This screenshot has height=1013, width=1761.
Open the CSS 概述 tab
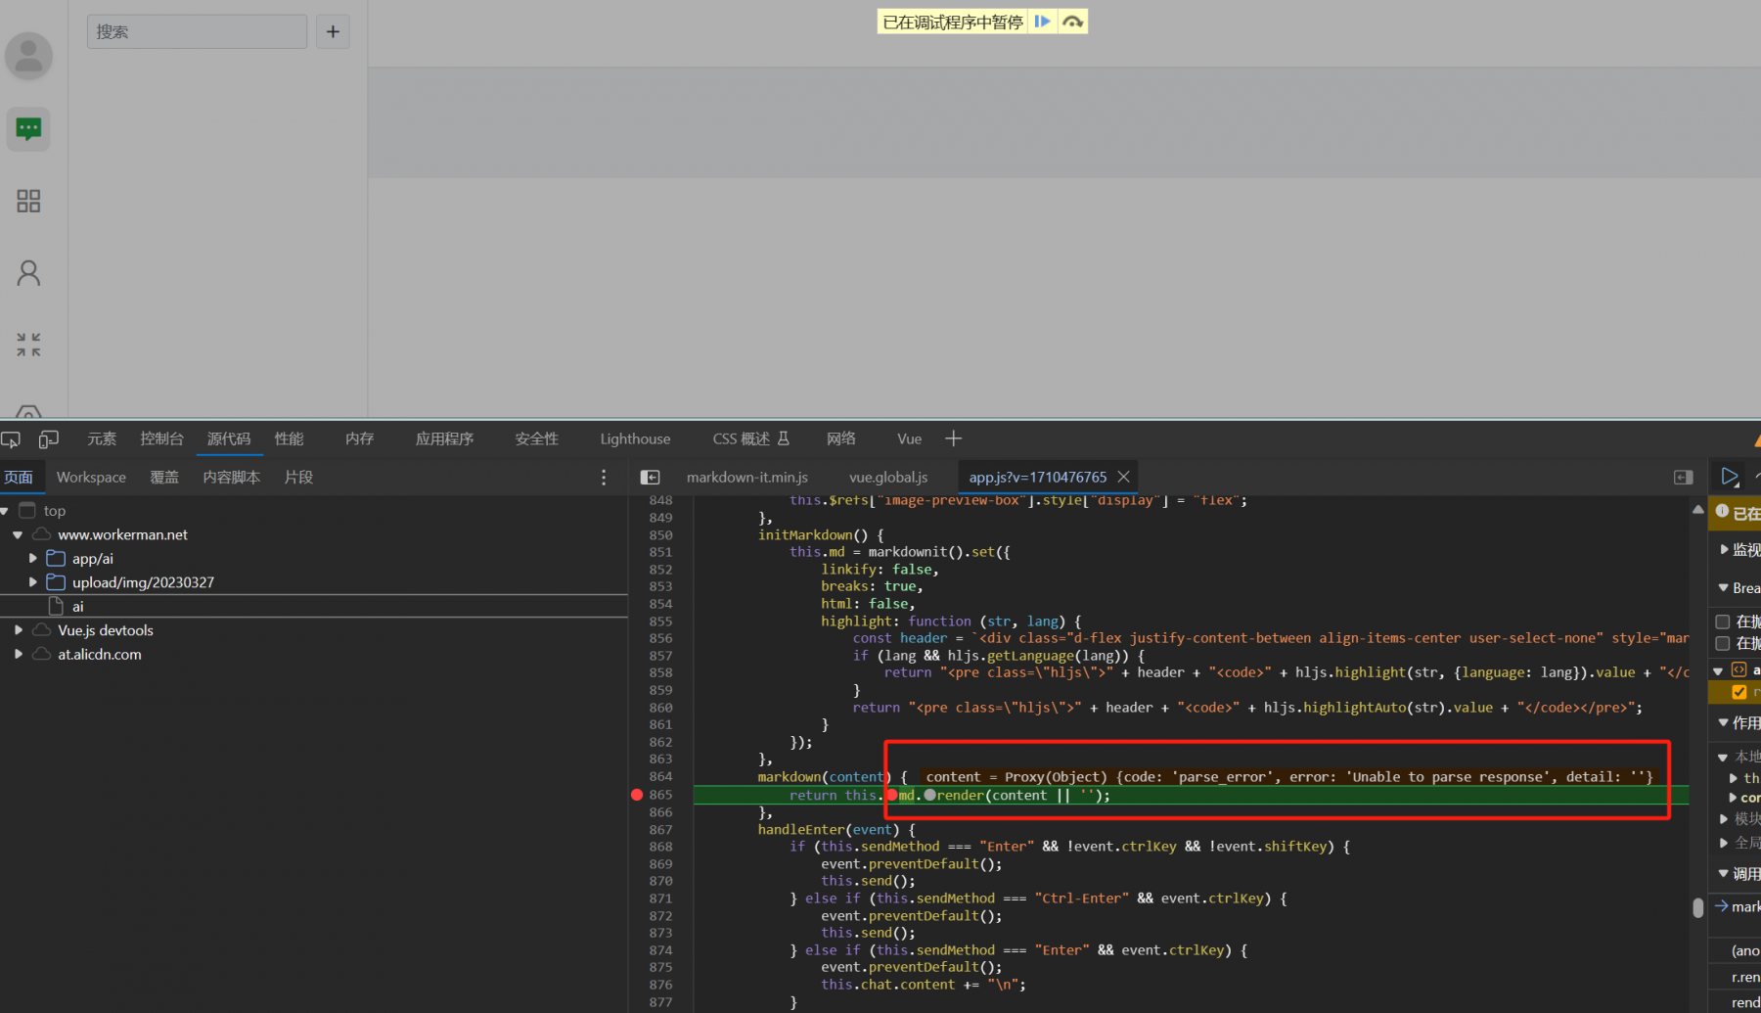click(x=750, y=438)
